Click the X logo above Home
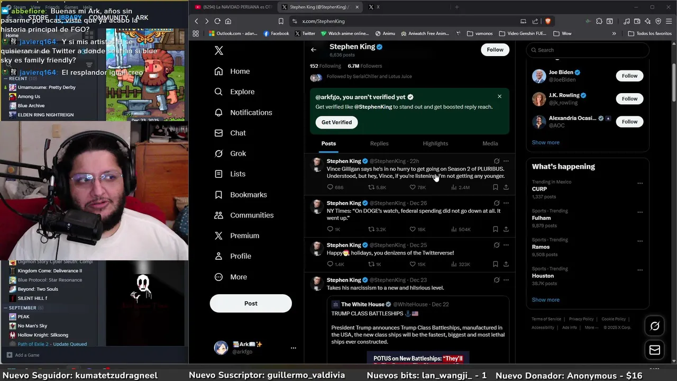 pyautogui.click(x=219, y=50)
